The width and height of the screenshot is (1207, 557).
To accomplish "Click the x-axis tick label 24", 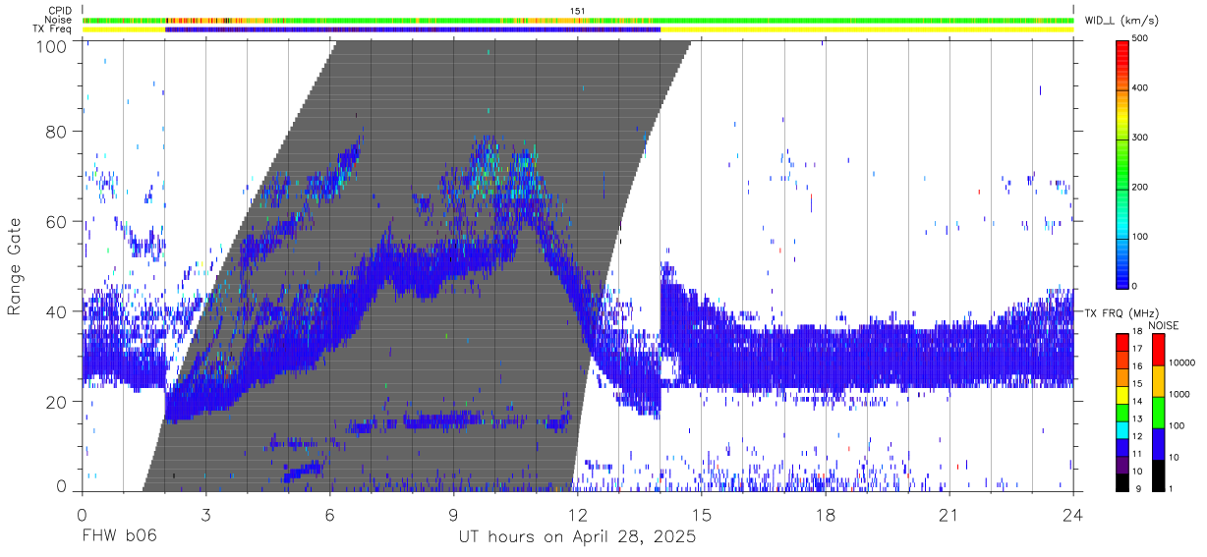I will (1073, 514).
